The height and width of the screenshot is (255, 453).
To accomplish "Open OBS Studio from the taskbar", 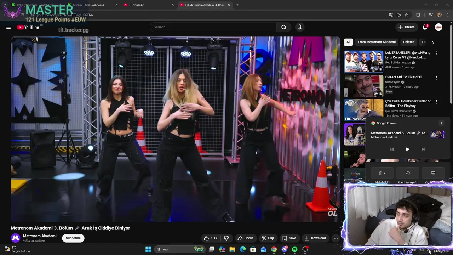I will [x=305, y=249].
